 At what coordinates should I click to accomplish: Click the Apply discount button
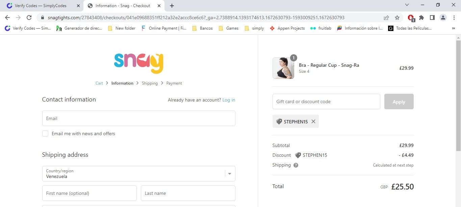click(x=399, y=101)
